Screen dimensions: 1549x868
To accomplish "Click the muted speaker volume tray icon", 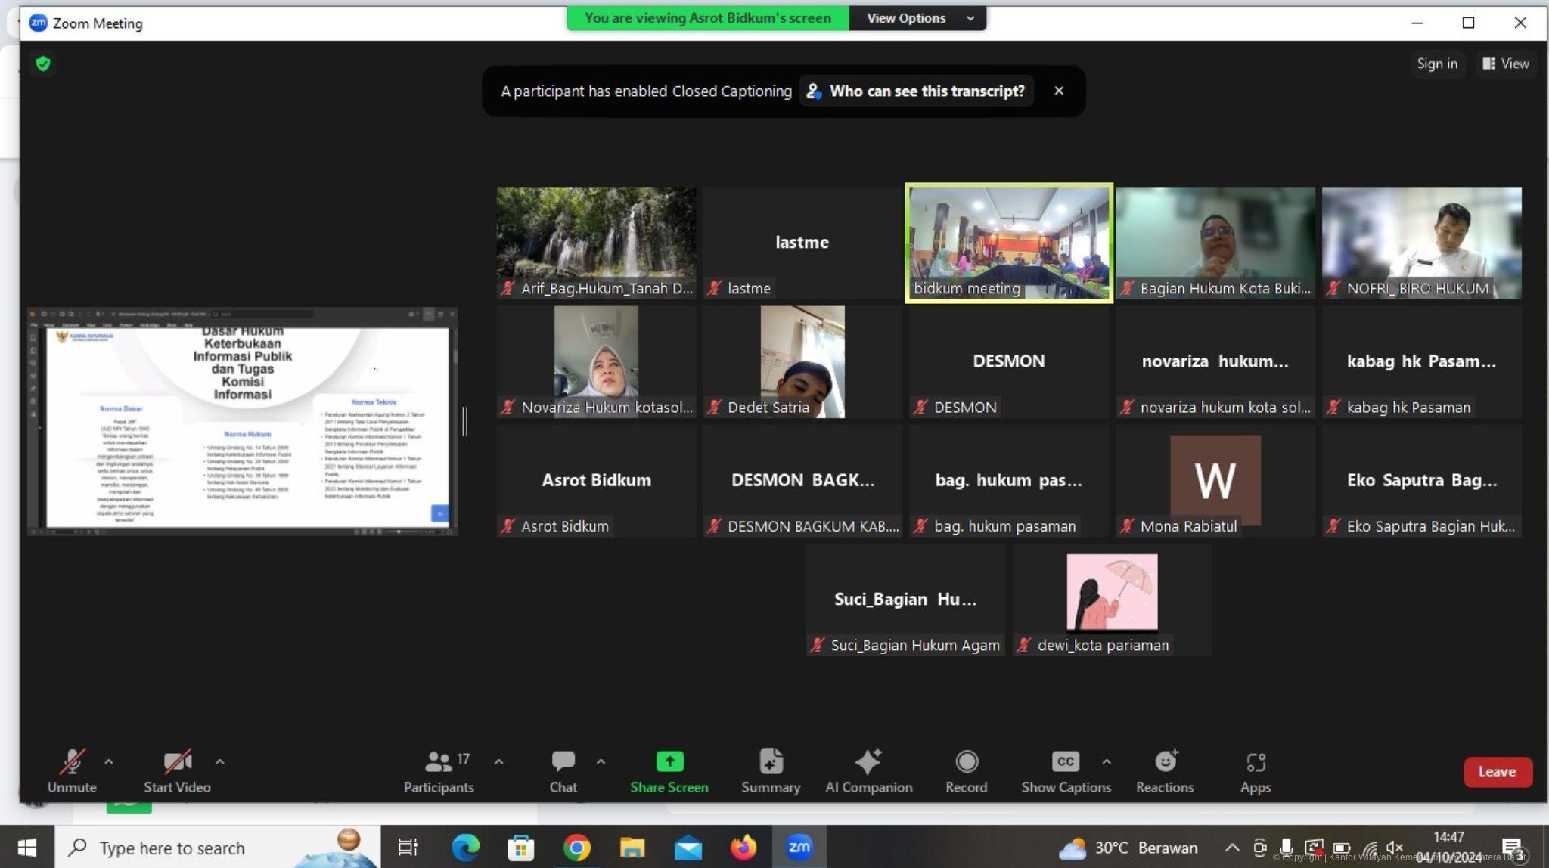I will [1395, 848].
